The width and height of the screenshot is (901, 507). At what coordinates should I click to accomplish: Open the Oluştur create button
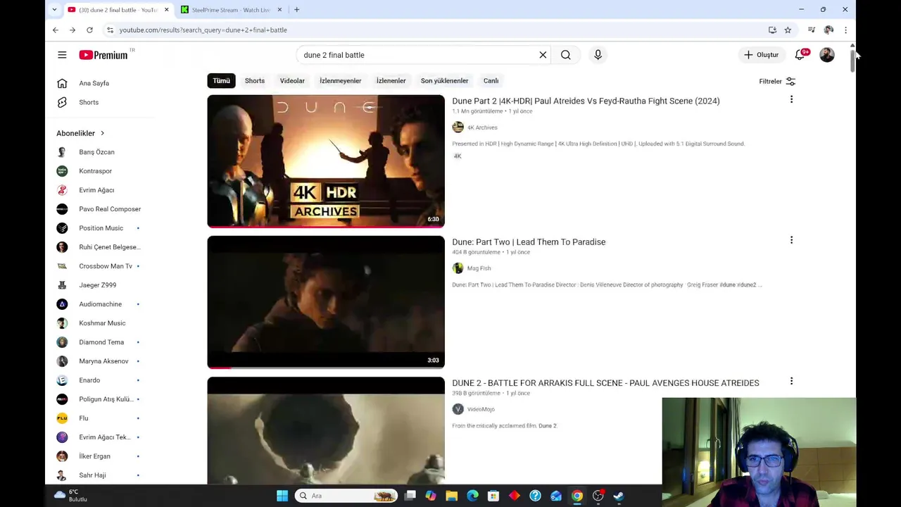pos(761,55)
